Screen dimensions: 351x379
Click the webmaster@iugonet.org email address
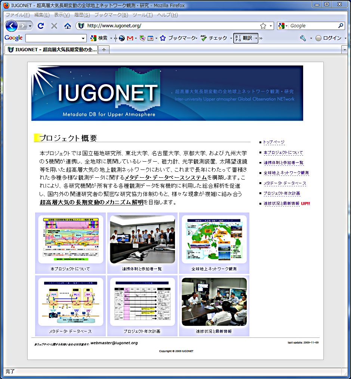(x=114, y=343)
